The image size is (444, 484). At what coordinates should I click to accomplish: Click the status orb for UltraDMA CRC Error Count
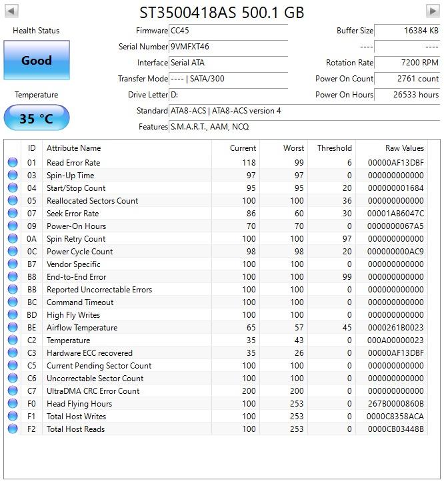(13, 391)
